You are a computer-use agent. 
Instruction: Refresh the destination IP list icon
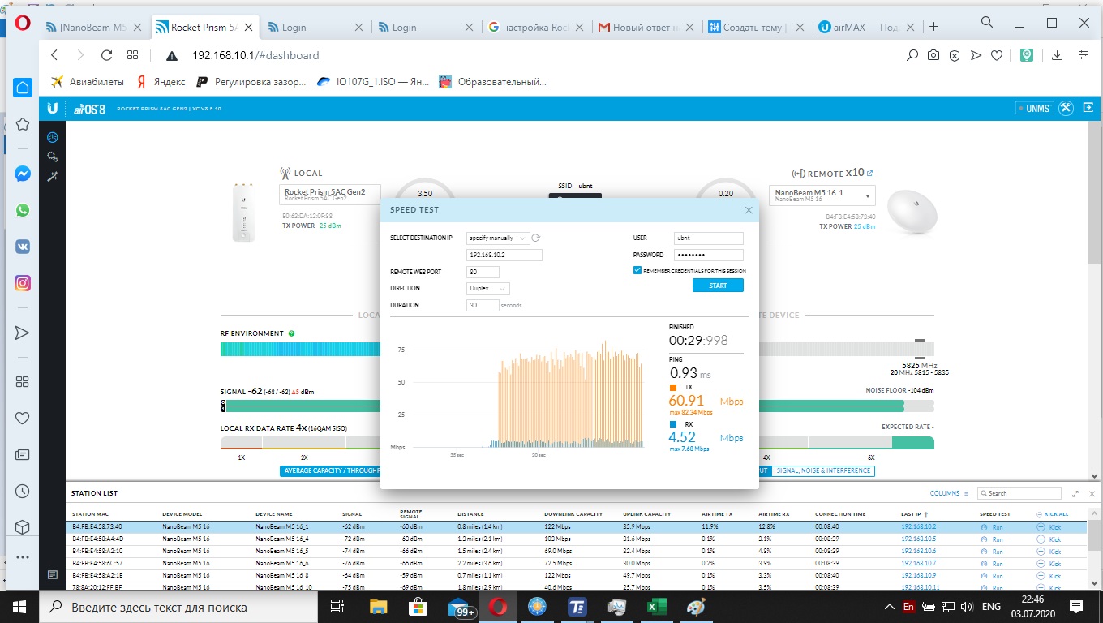[x=535, y=238]
